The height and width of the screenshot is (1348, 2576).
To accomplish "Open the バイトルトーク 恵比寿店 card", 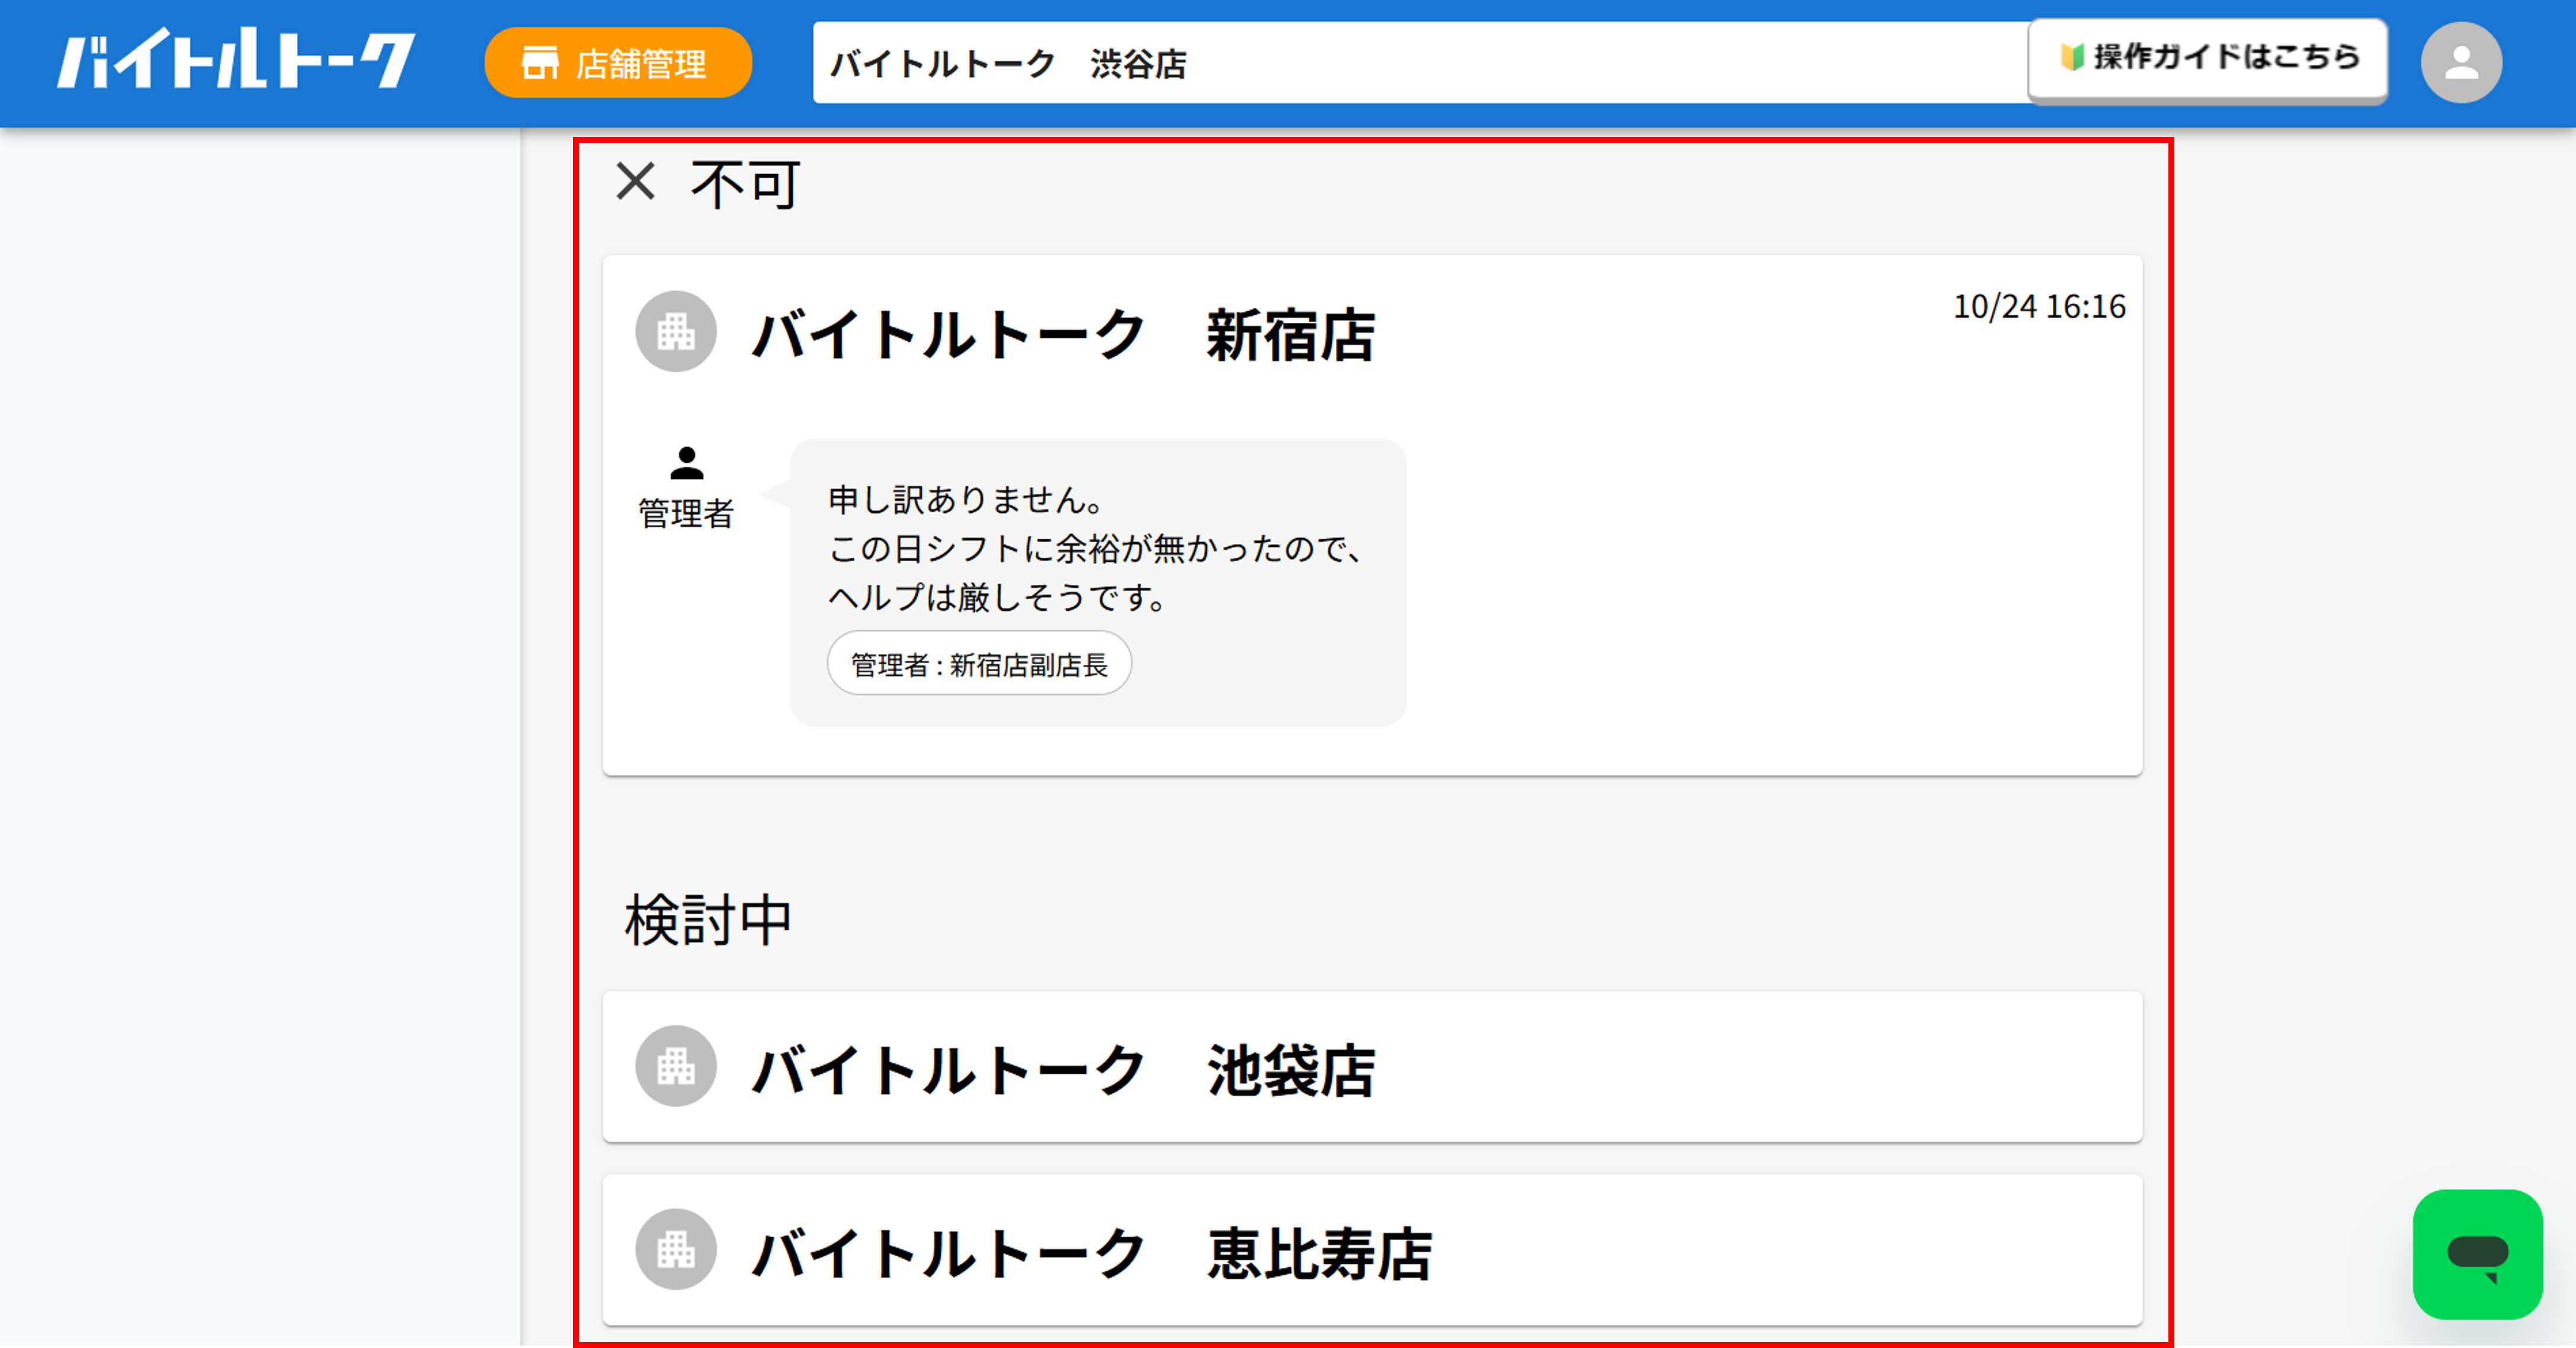I will pos(1372,1250).
